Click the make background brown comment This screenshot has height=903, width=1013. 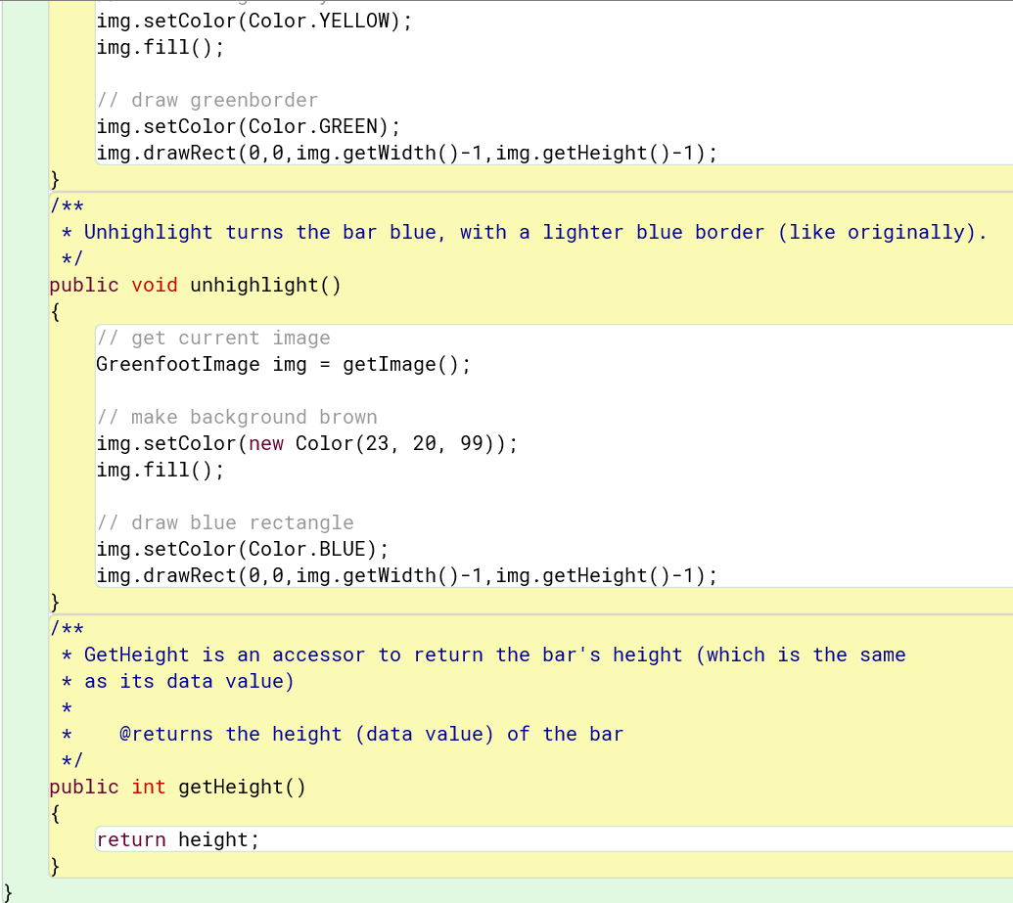click(235, 417)
